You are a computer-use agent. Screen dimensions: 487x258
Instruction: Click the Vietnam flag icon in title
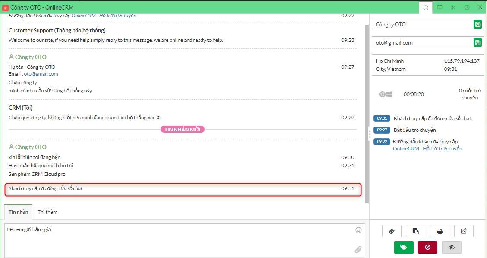click(5, 7)
